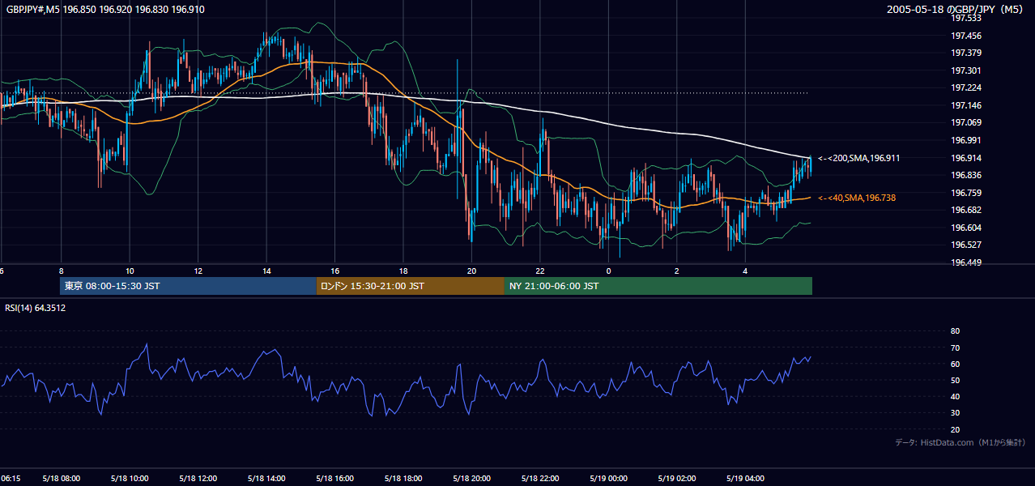Click RSI scale value 30

(x=955, y=413)
